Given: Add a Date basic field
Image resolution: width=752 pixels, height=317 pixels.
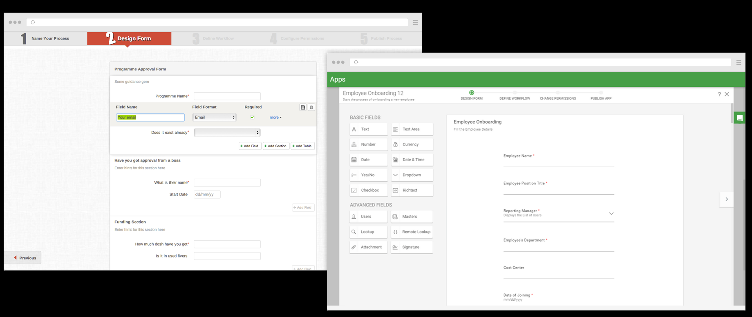Looking at the screenshot, I should (369, 160).
